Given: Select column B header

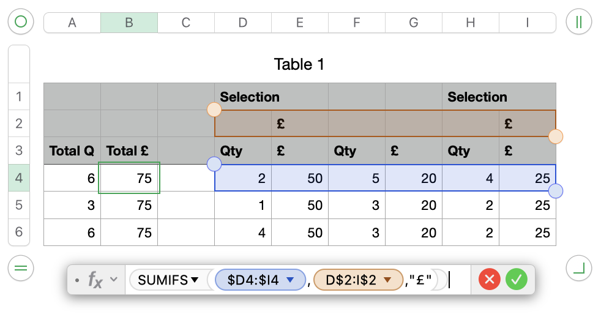Looking at the screenshot, I should pyautogui.click(x=129, y=23).
